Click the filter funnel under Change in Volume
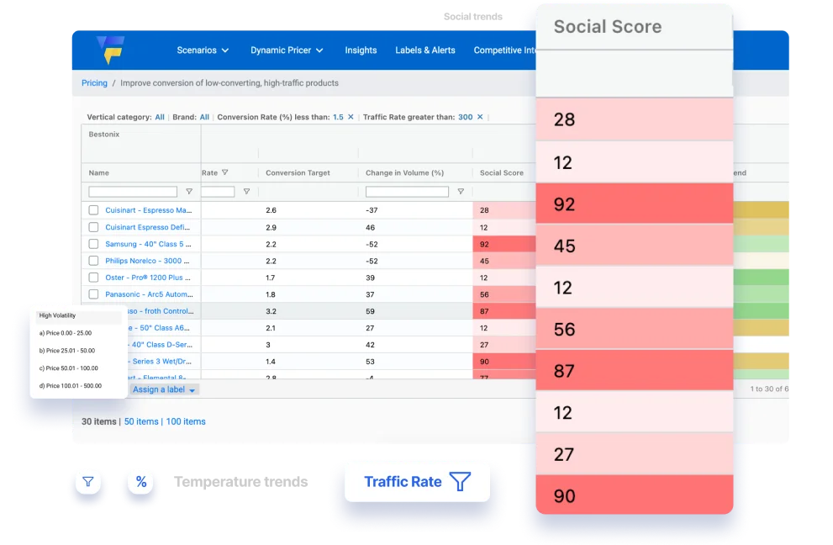 click(x=460, y=192)
